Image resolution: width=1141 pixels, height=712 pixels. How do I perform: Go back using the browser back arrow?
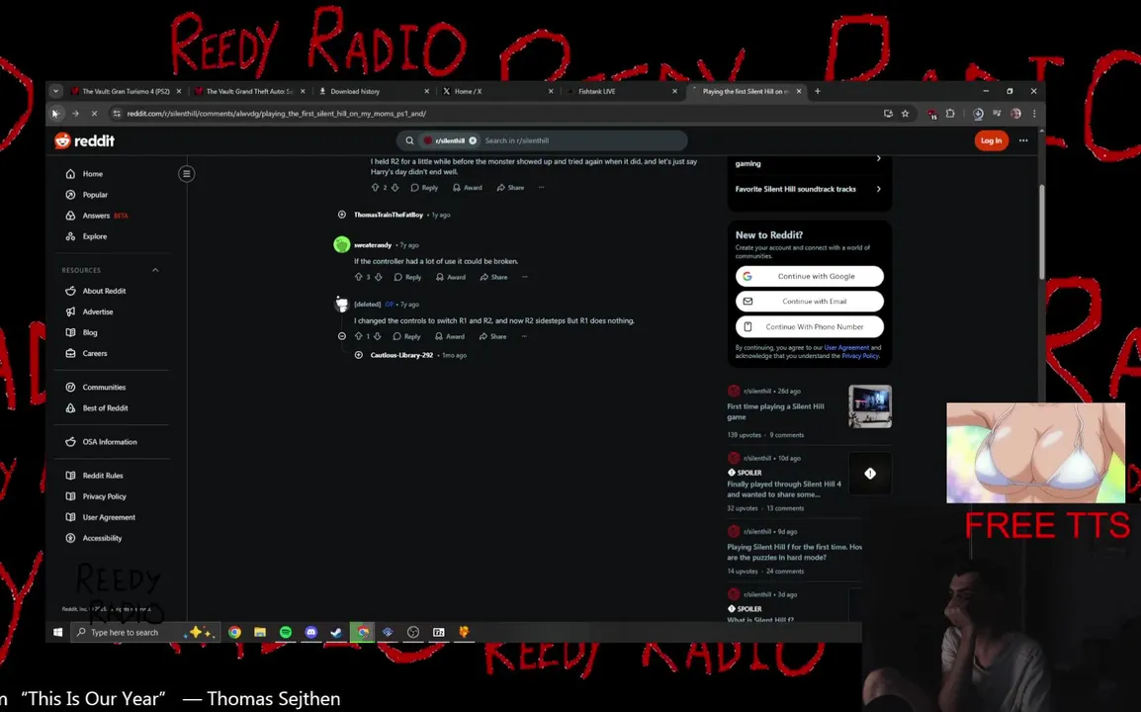[x=55, y=114]
